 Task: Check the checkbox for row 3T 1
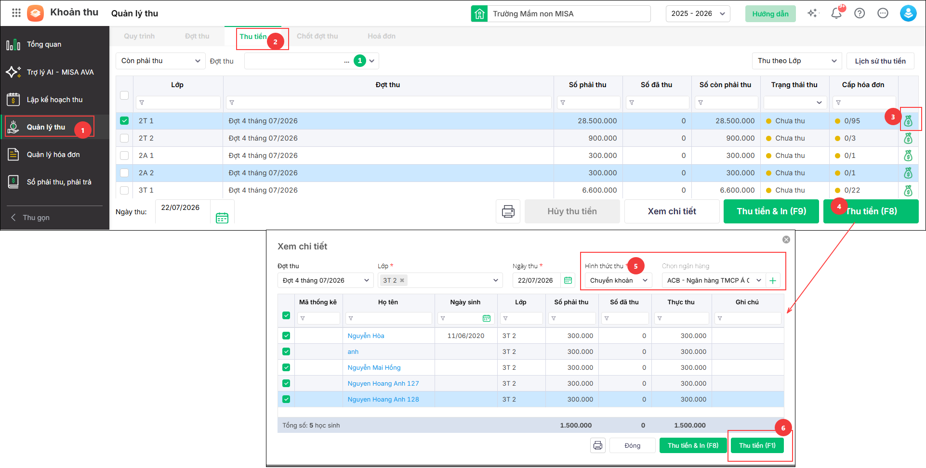coord(124,190)
